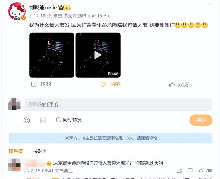Viewport: 220px width, 179px height.
Task: Toggle the 同时转发 checkbox
Action: [x=59, y=120]
